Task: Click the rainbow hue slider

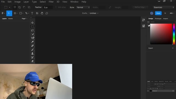Action: tap(174, 34)
